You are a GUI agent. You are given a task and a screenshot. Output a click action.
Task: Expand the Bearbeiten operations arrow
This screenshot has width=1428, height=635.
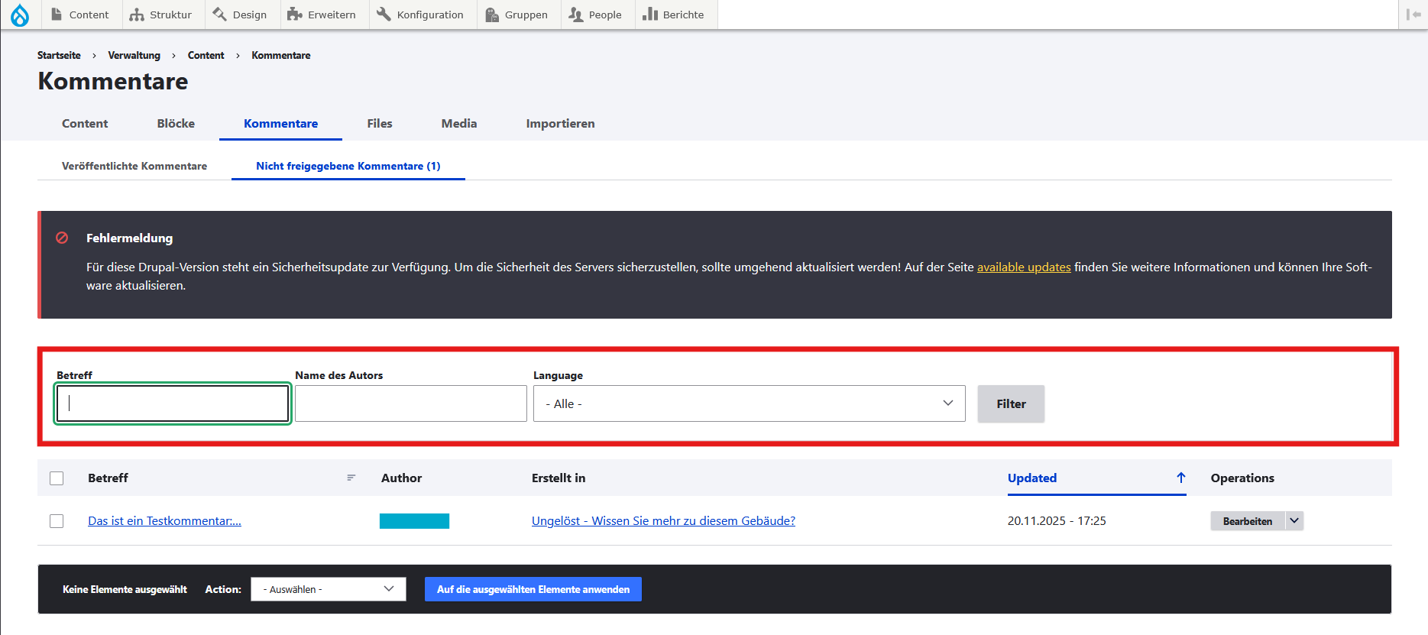(x=1294, y=520)
